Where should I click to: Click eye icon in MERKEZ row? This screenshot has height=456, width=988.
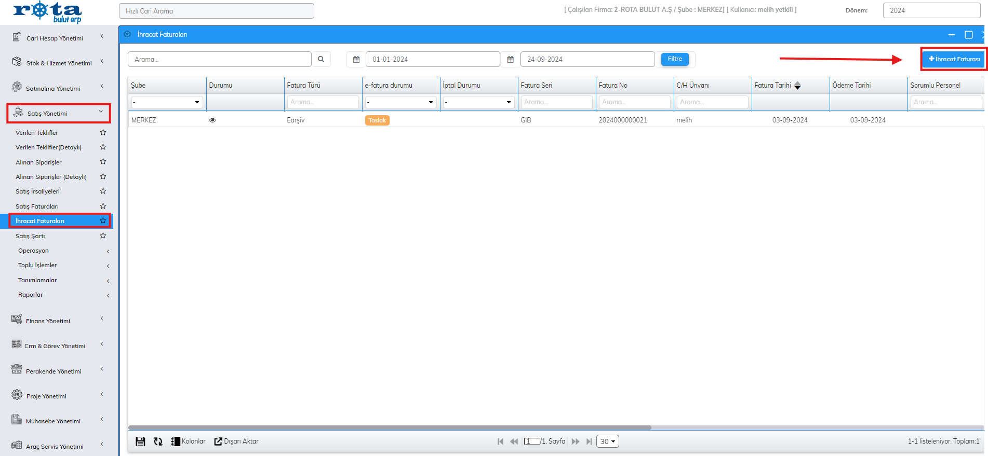pos(212,120)
